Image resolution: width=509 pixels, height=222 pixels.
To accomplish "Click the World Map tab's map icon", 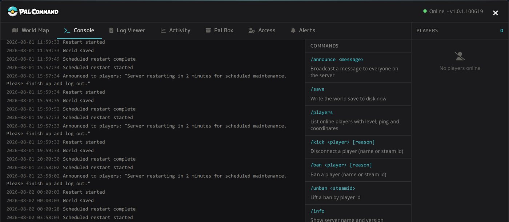I will click(15, 31).
